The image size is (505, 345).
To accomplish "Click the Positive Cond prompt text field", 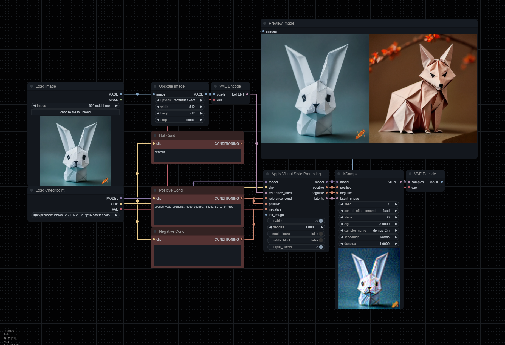I will [198, 214].
